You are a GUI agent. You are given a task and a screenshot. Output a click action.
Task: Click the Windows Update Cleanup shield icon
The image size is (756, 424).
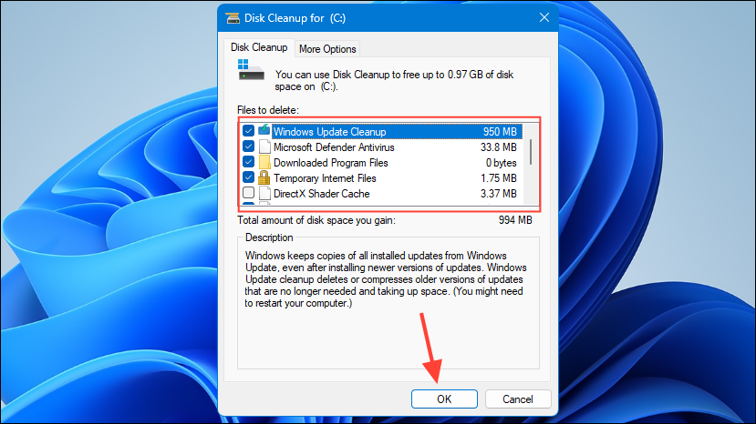pyautogui.click(x=264, y=130)
